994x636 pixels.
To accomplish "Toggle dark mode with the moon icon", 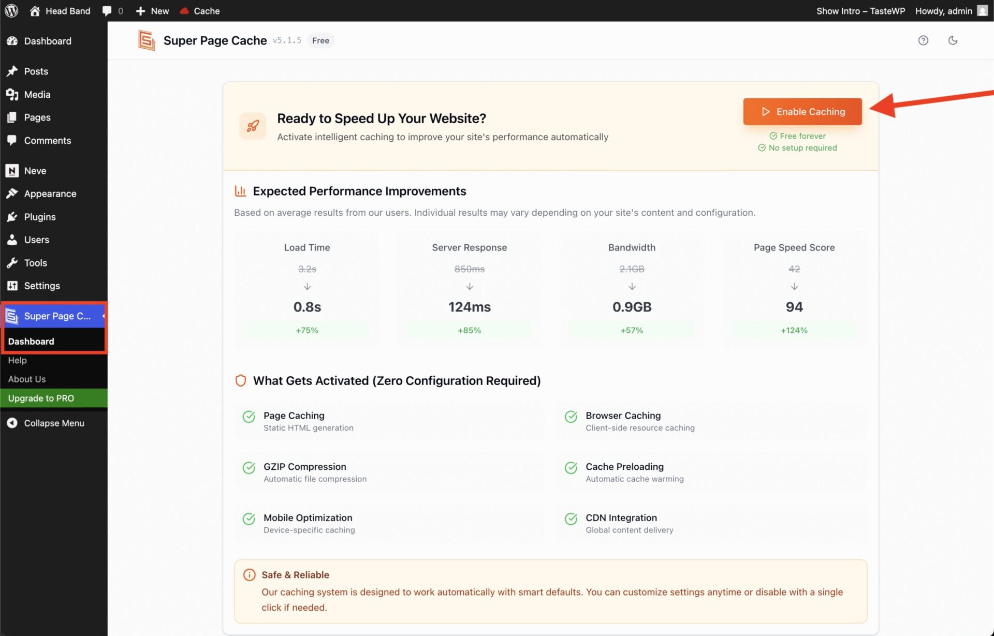I will point(954,40).
